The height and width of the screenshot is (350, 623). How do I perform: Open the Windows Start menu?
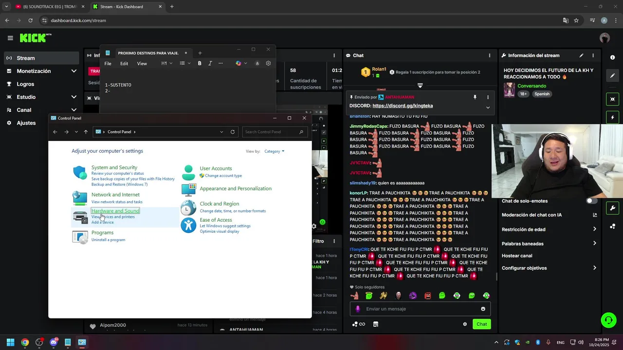click(x=10, y=342)
